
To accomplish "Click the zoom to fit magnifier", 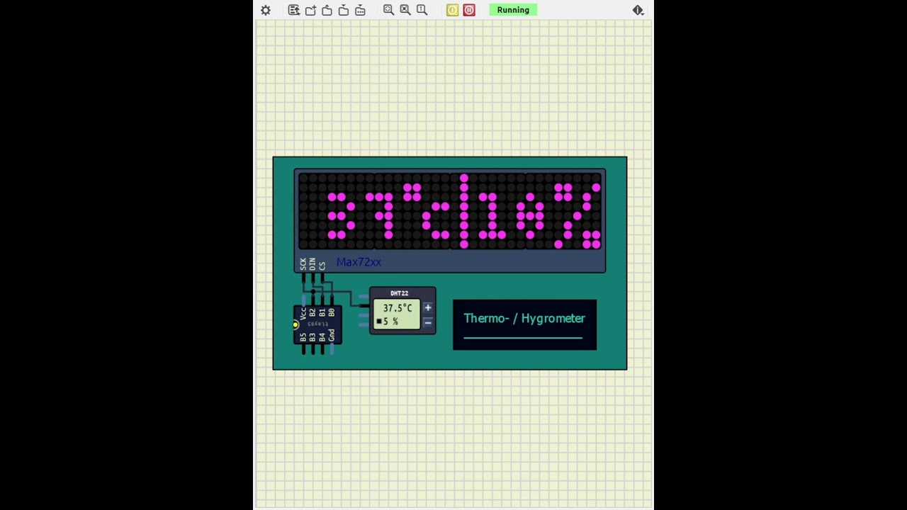I will pos(388,10).
